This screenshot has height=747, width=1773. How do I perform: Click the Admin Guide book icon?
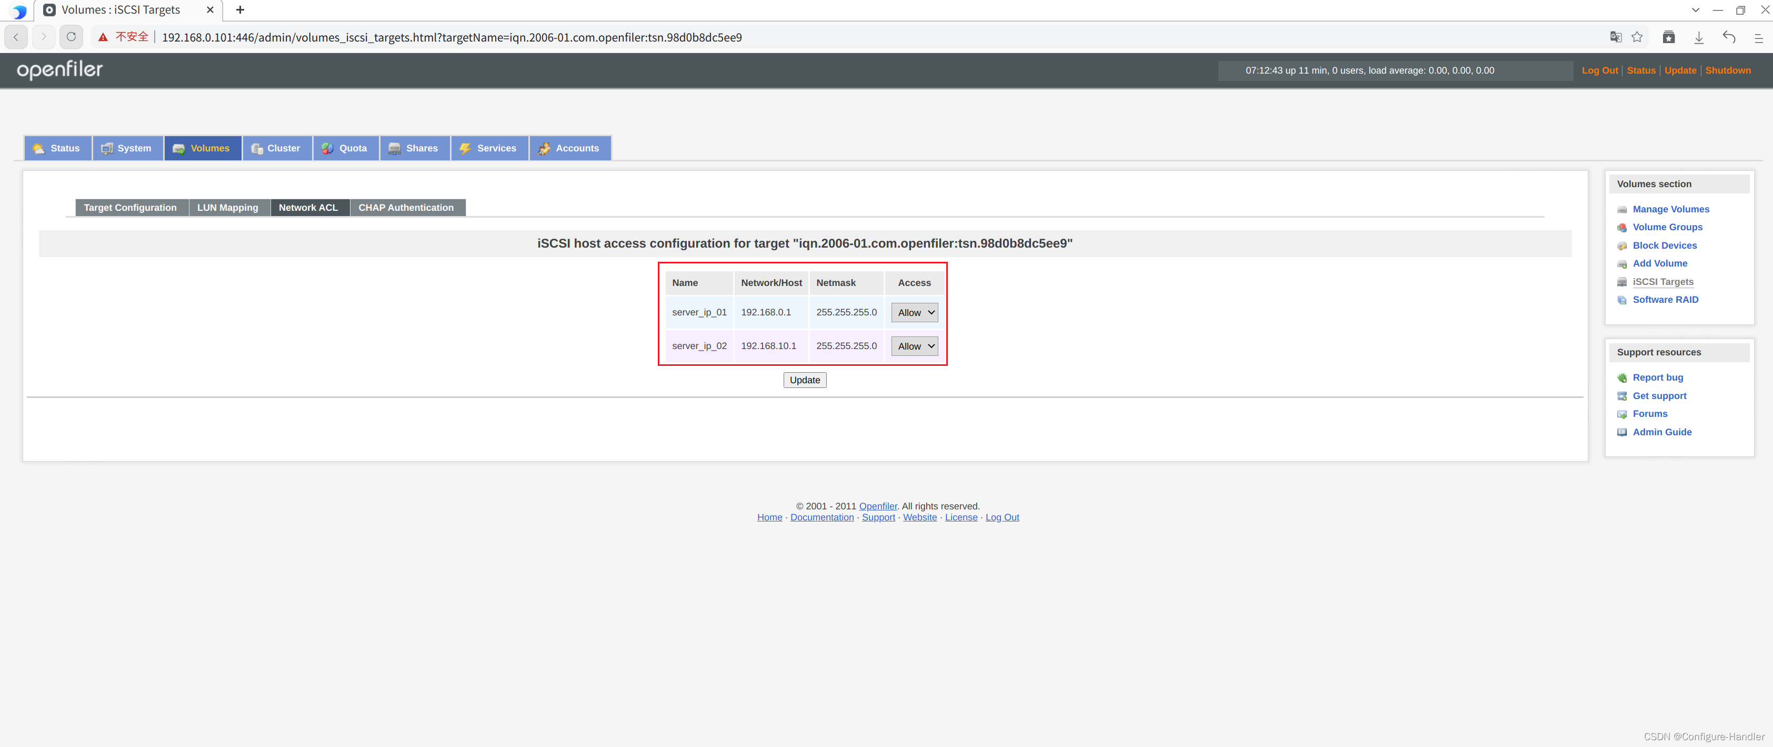click(x=1621, y=432)
